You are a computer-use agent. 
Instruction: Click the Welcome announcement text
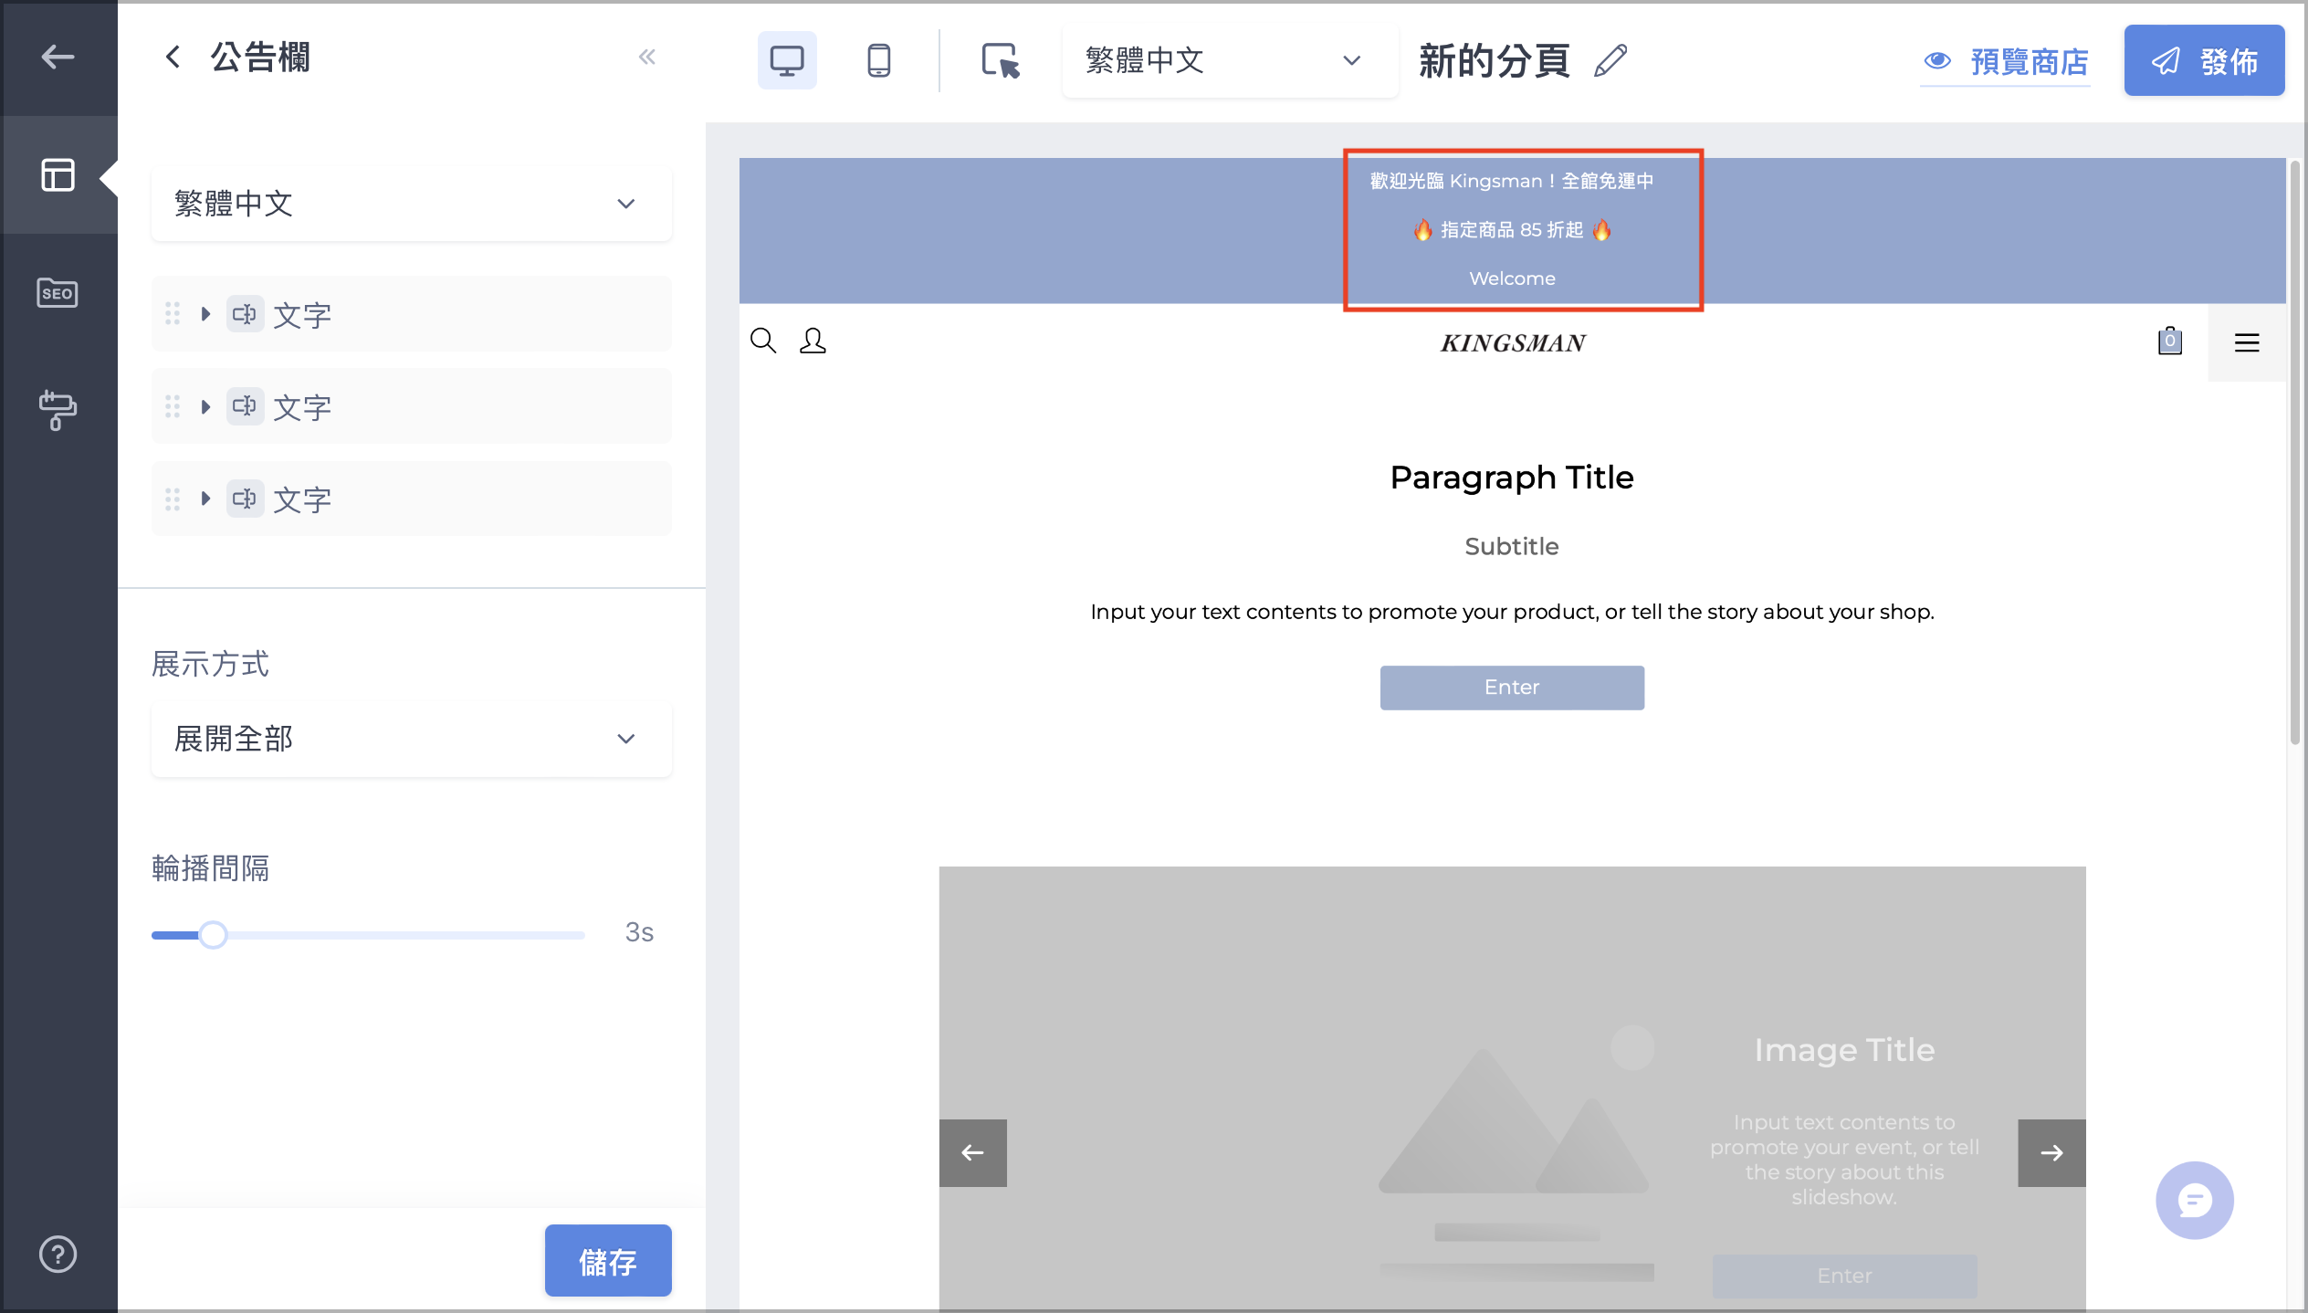1512,278
